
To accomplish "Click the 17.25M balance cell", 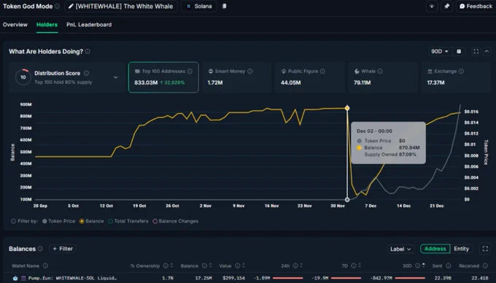I will click(204, 278).
